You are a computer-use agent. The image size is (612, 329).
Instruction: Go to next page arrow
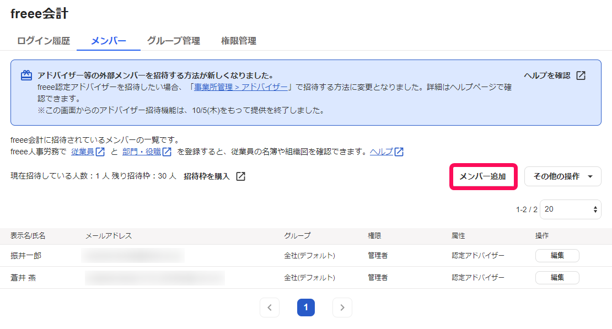[342, 308]
